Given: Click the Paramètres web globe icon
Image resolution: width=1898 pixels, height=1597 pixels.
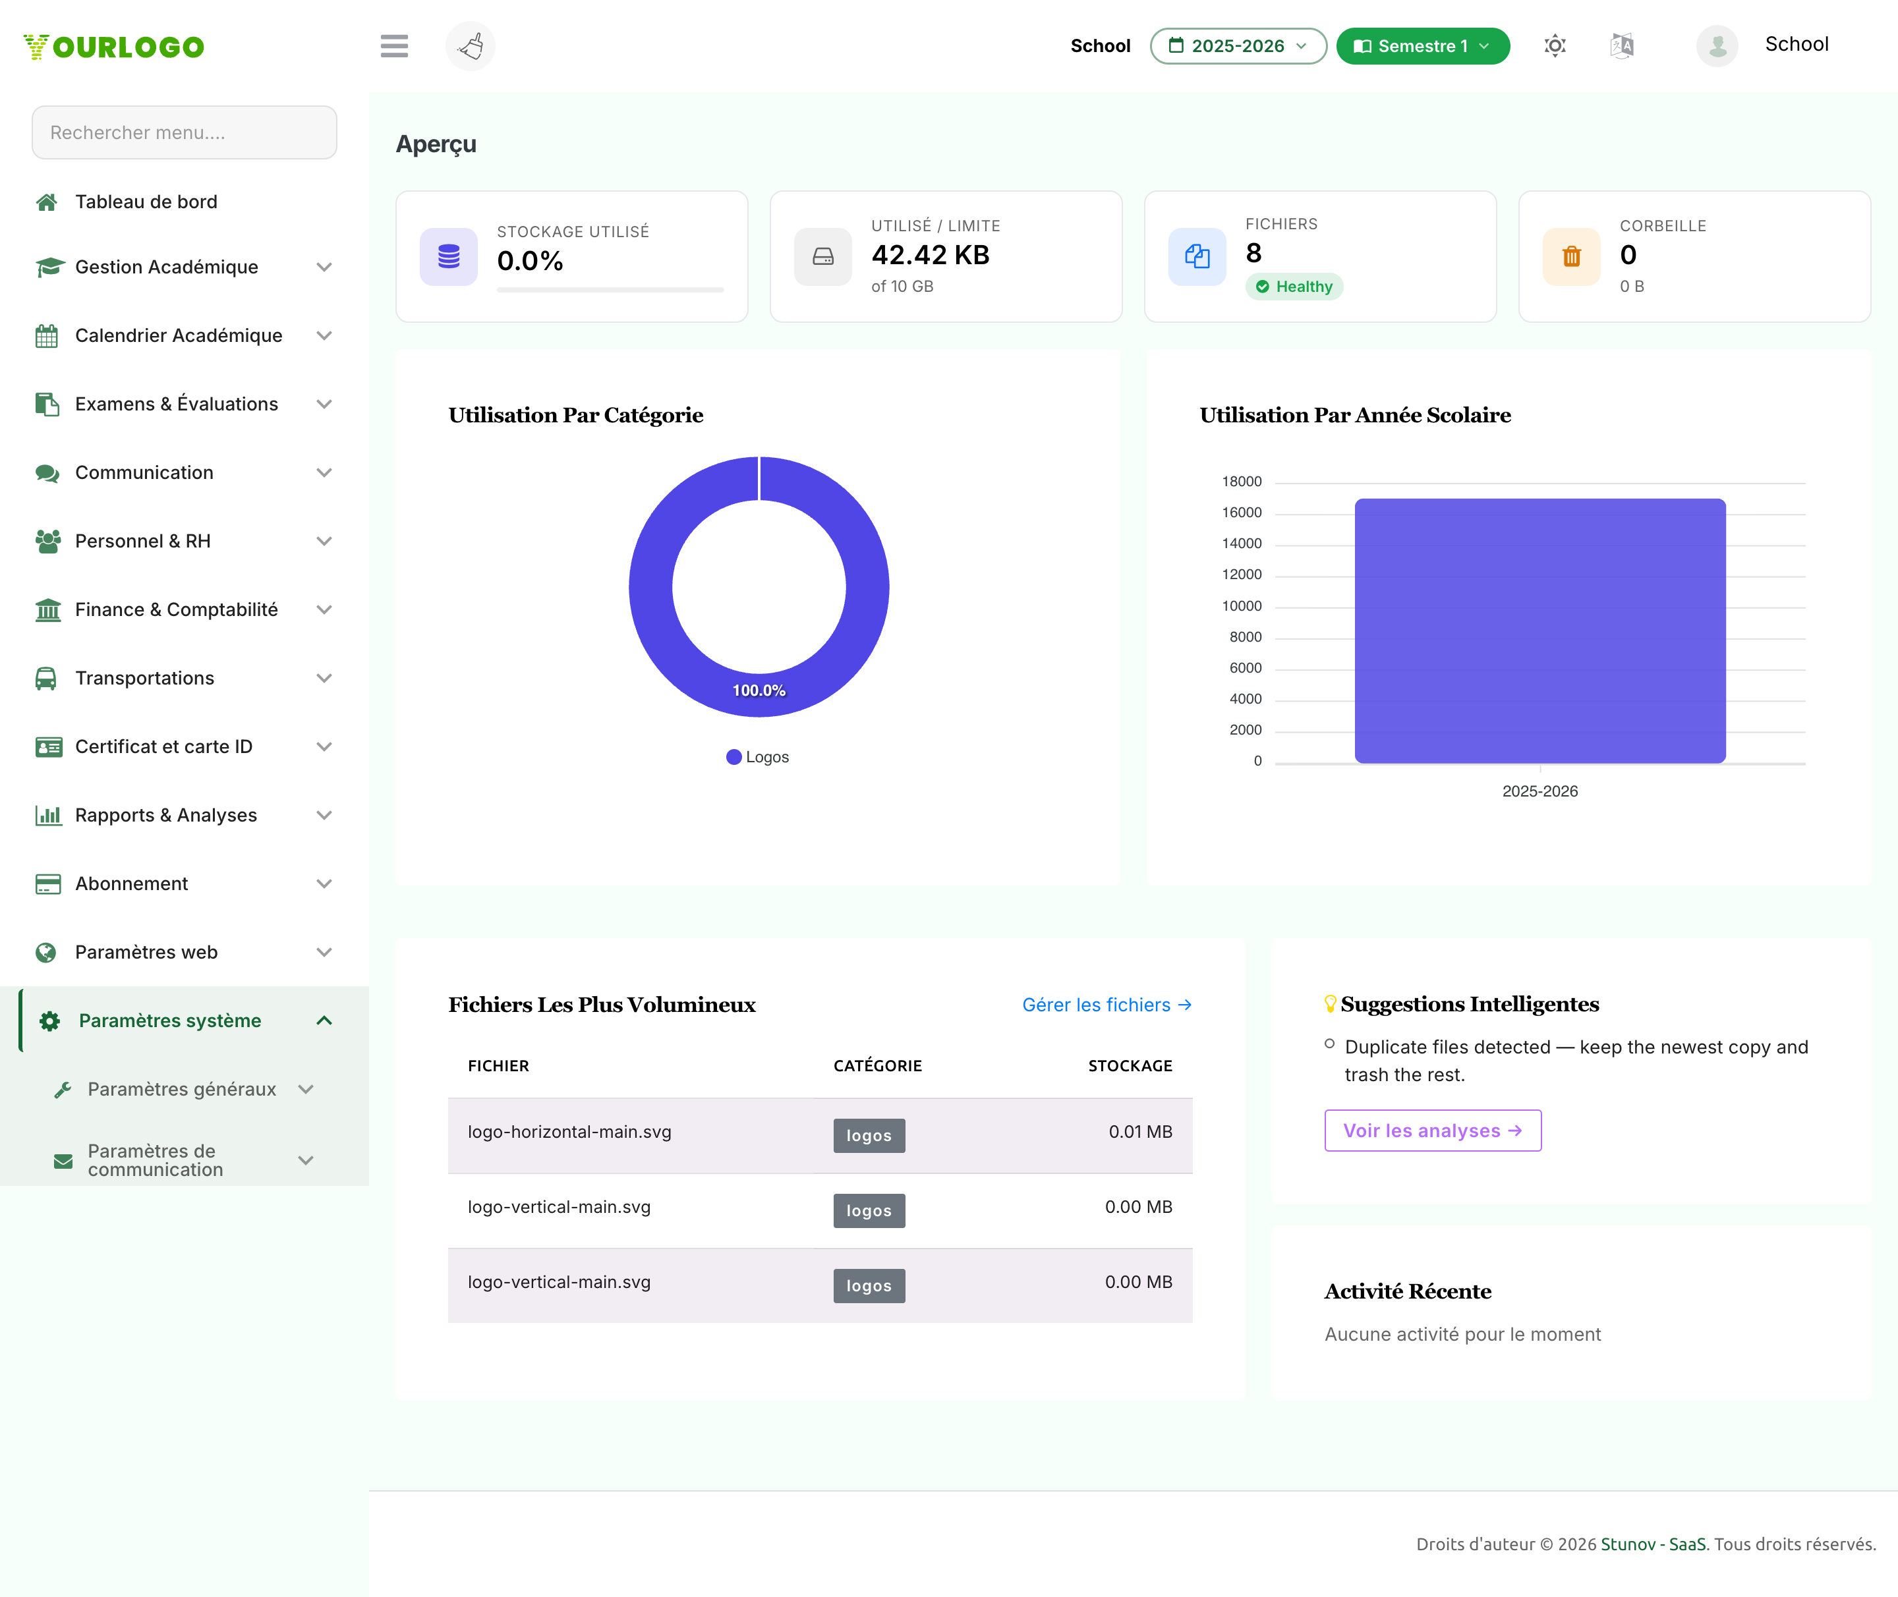Looking at the screenshot, I should 46,953.
